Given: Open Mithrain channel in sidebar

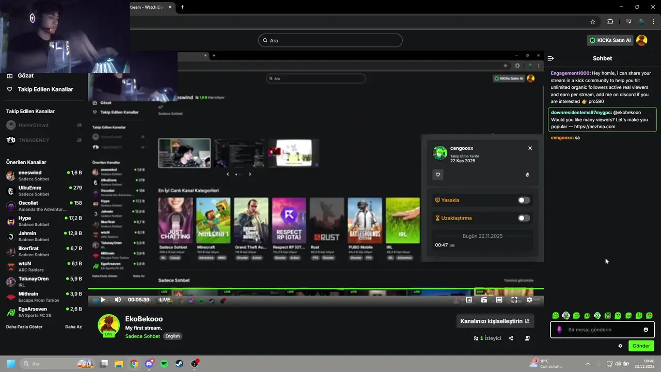Looking at the screenshot, I should click(44, 297).
